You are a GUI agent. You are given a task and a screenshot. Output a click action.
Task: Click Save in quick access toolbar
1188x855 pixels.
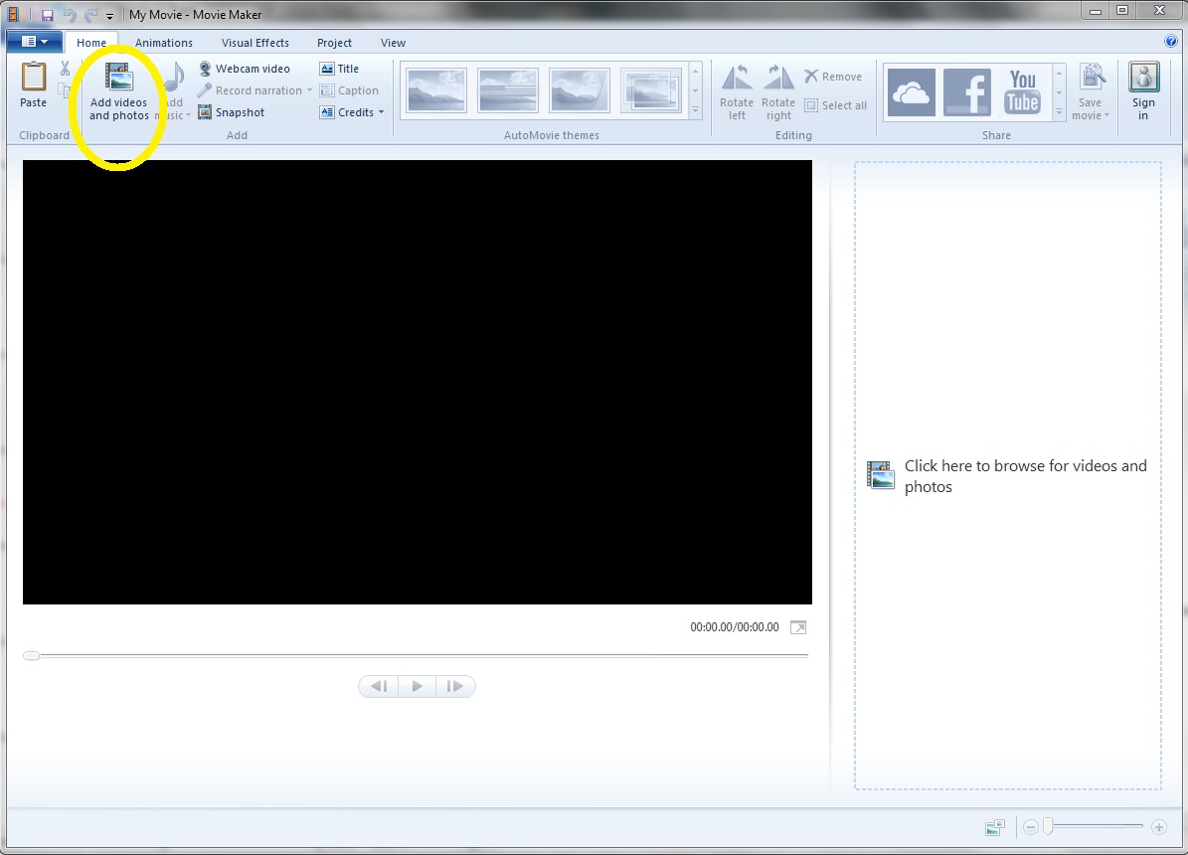pyautogui.click(x=47, y=14)
